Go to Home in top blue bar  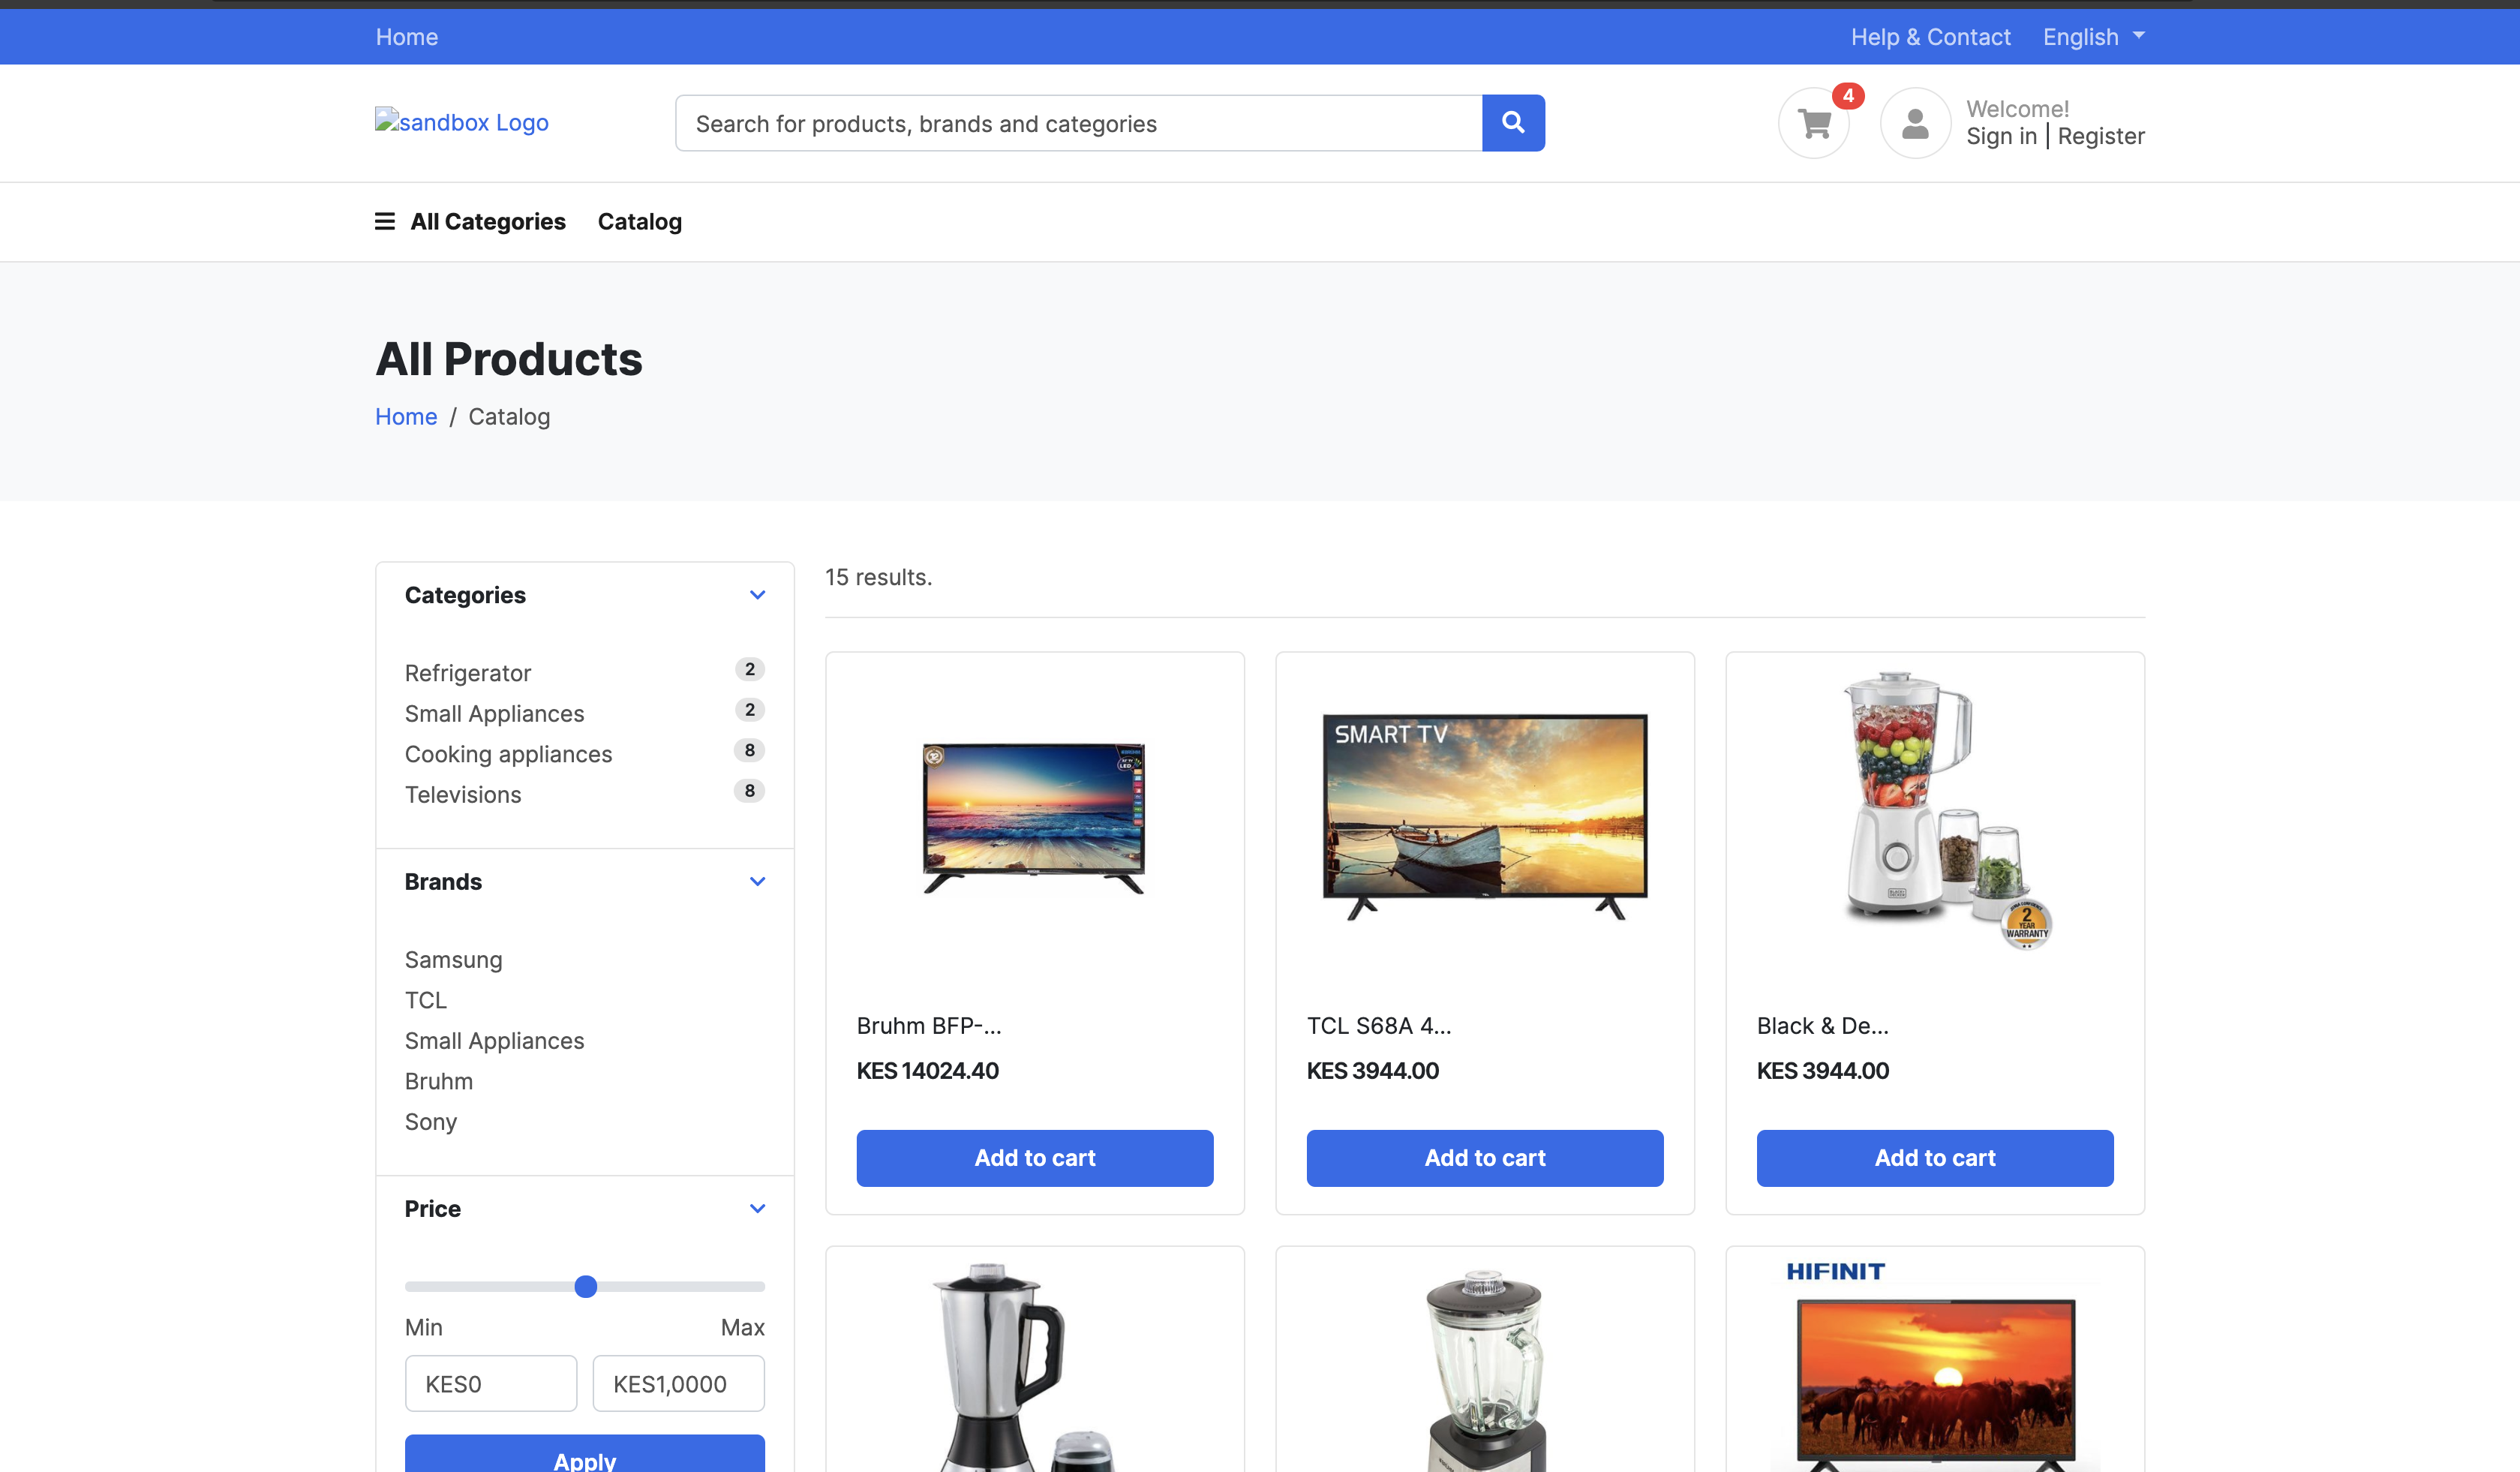(x=407, y=37)
